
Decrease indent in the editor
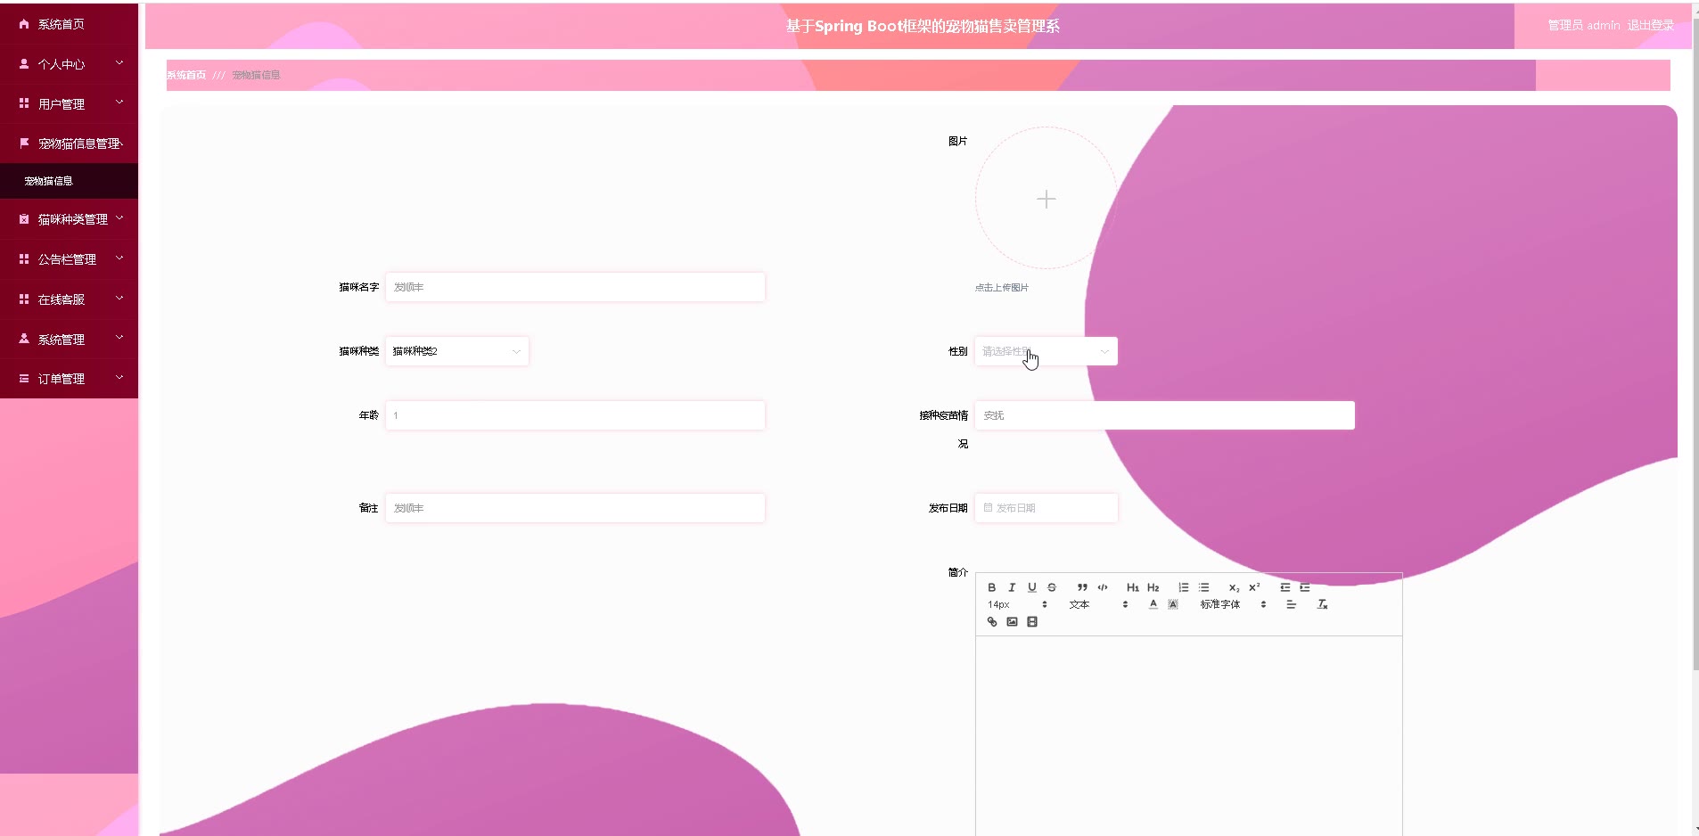pyautogui.click(x=1285, y=587)
